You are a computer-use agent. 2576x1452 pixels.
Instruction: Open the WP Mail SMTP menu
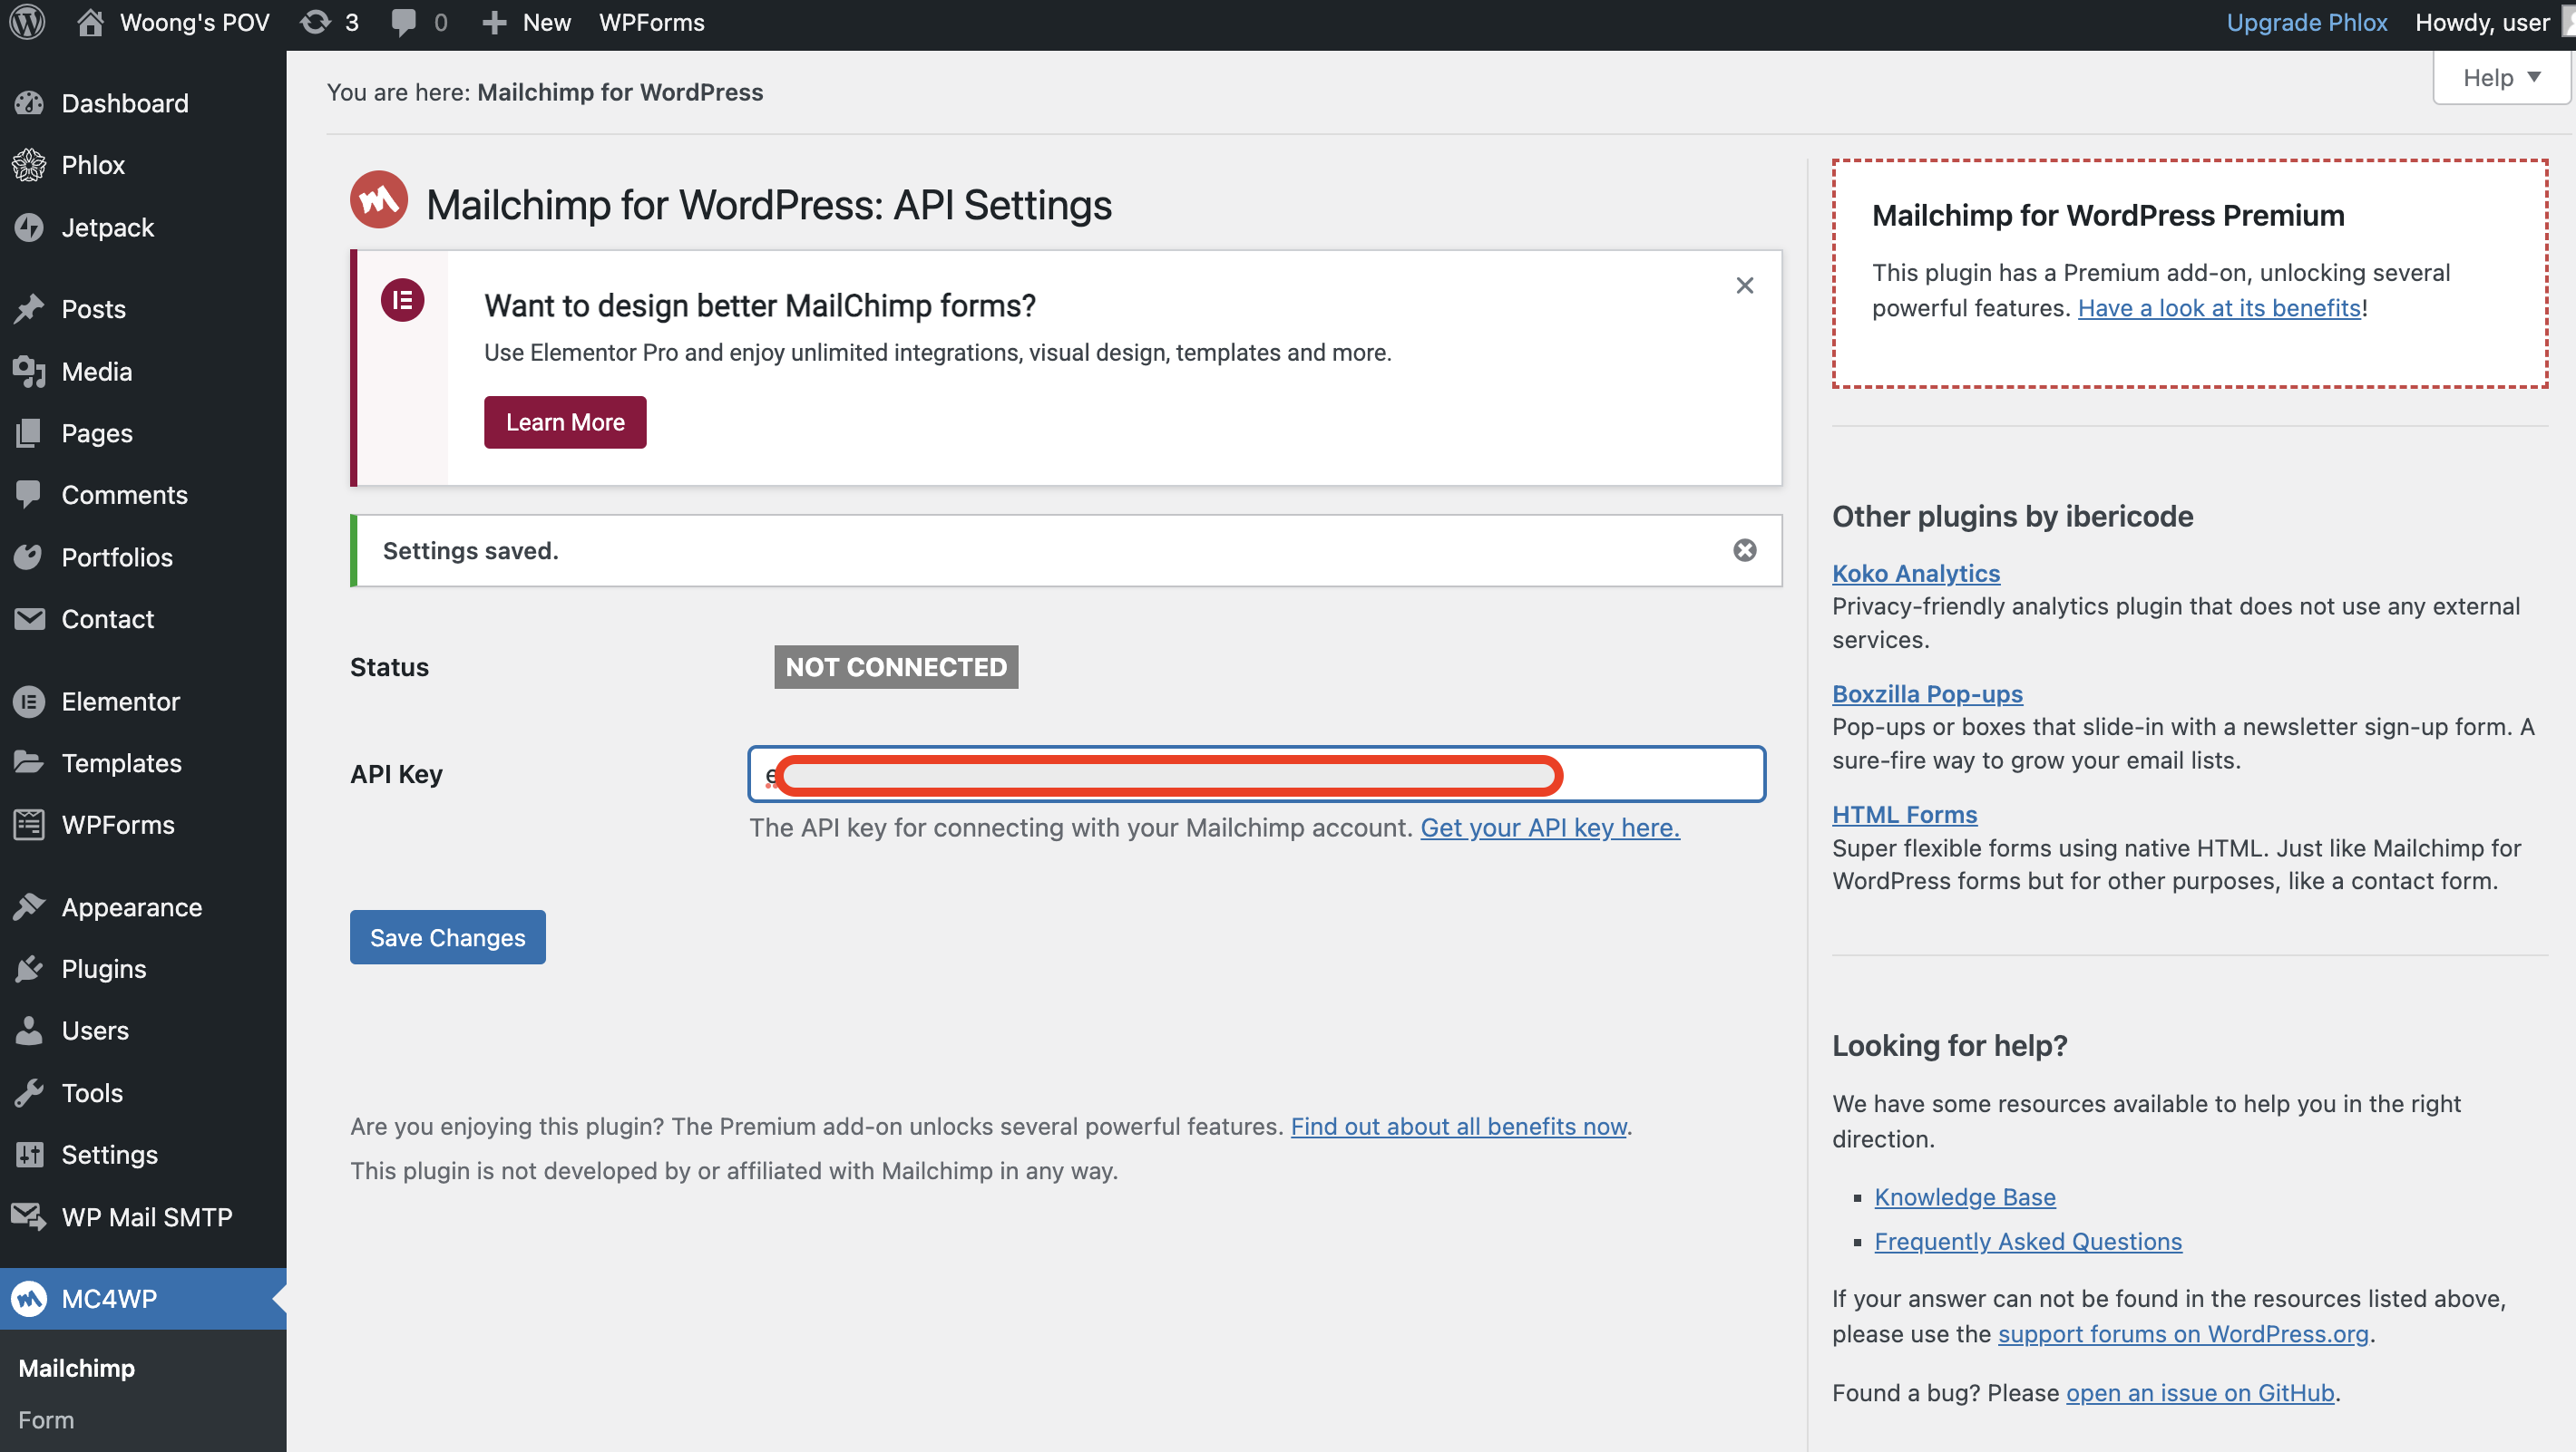[x=146, y=1217]
